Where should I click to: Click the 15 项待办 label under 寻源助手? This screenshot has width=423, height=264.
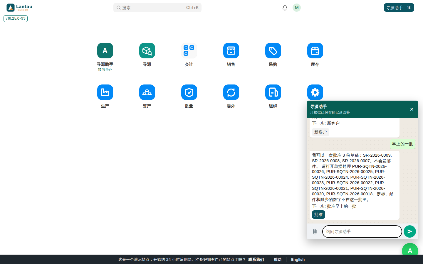click(x=105, y=70)
